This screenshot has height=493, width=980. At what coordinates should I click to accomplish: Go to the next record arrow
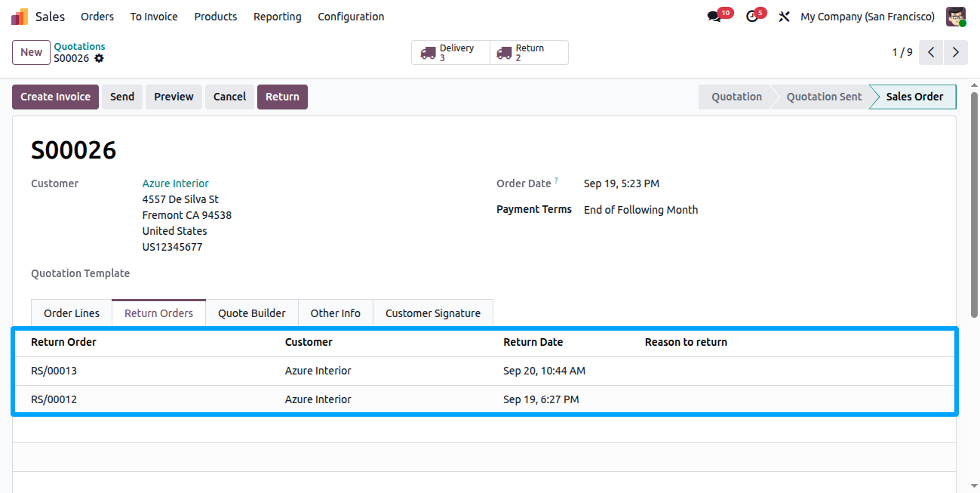tap(956, 52)
